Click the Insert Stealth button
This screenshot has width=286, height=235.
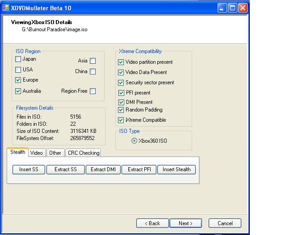click(177, 169)
